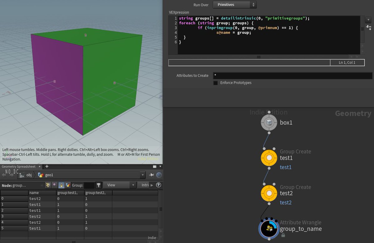Show primitives in Geometry Spreadsheet
Viewport: 374px width, 243px height.
tap(61, 185)
